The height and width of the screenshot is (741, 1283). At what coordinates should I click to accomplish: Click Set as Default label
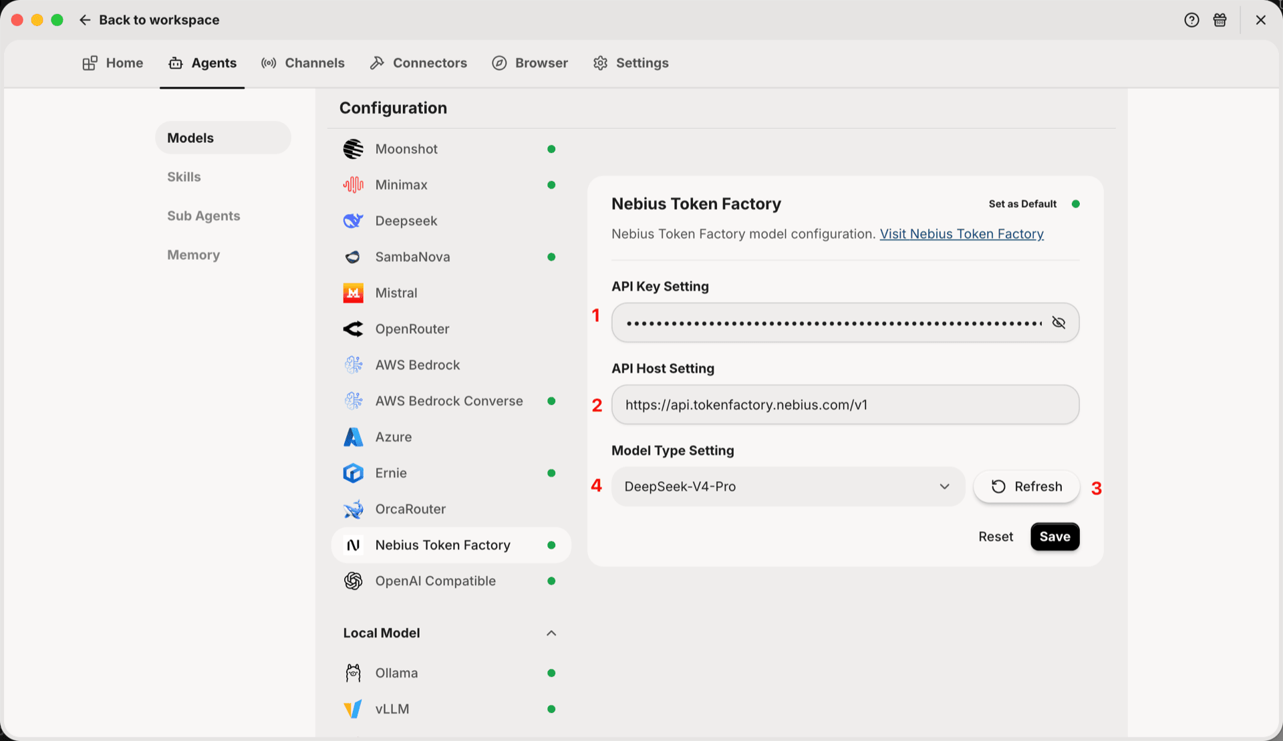[1022, 204]
